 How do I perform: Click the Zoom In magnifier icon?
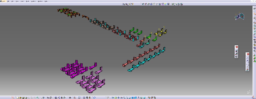124,98
